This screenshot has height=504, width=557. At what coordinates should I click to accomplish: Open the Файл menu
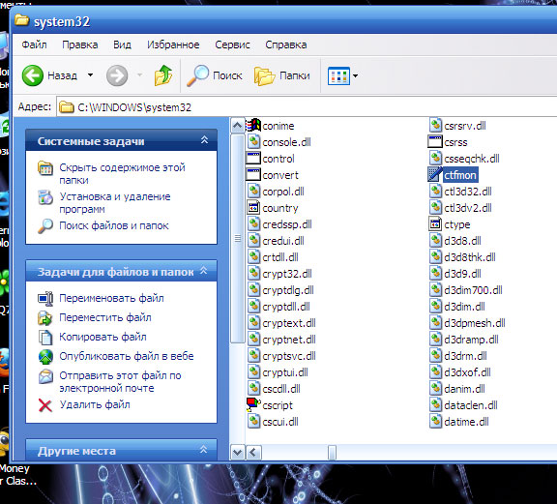coord(34,44)
